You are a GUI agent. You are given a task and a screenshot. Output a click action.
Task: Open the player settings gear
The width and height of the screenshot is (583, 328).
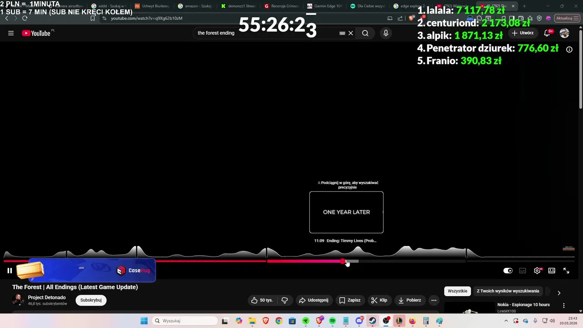(x=537, y=271)
